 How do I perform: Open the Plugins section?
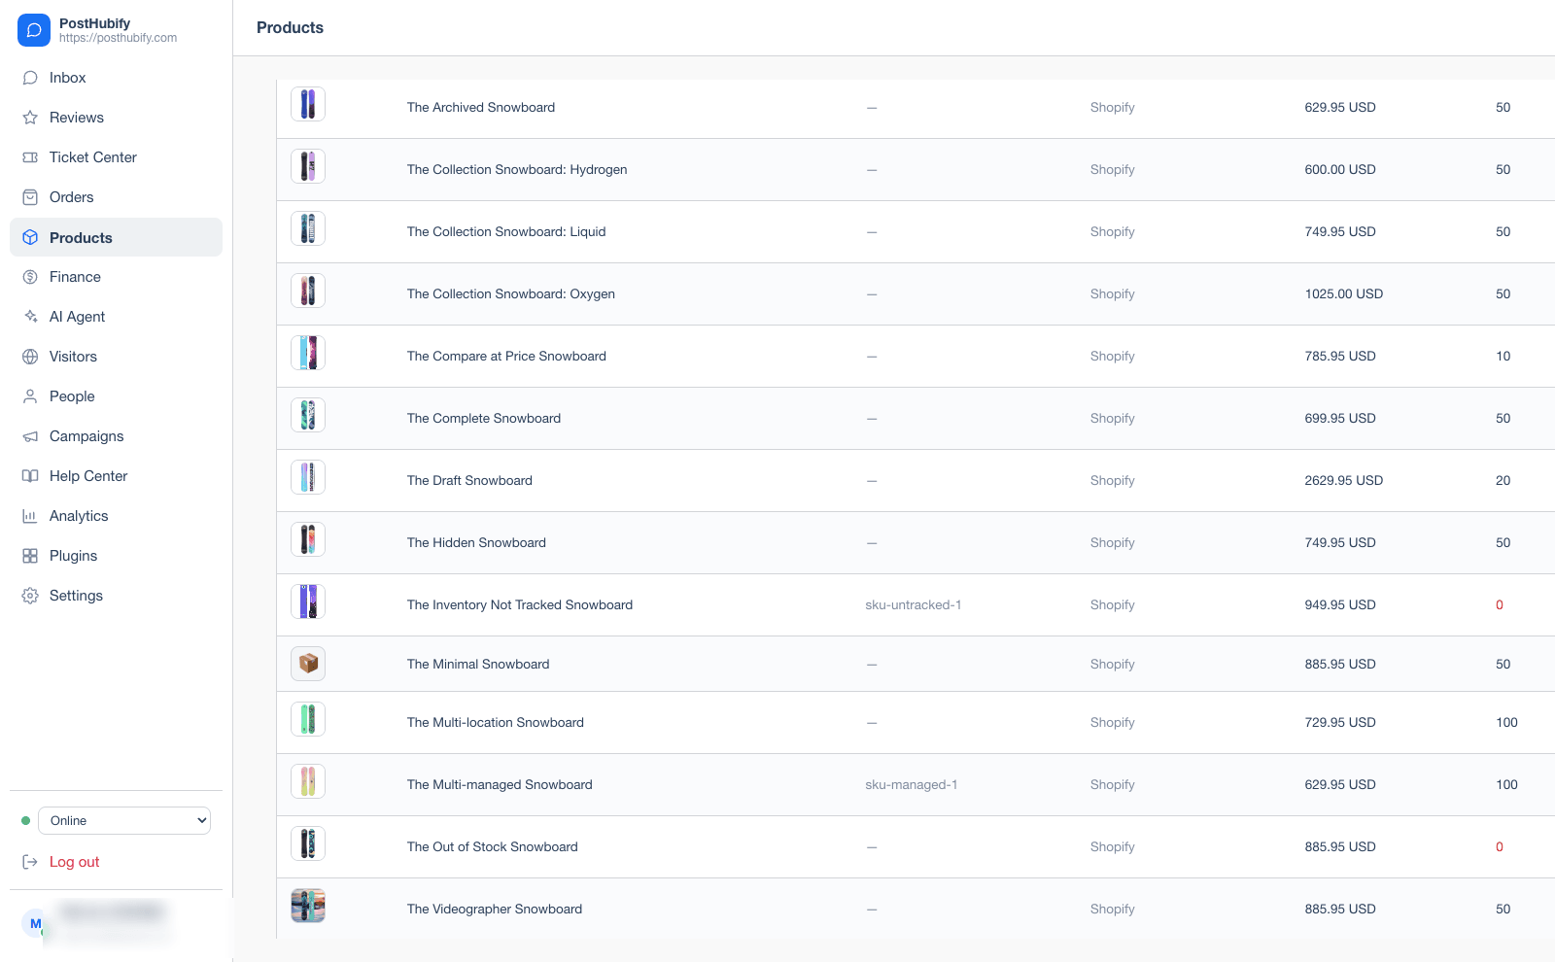[116, 556]
